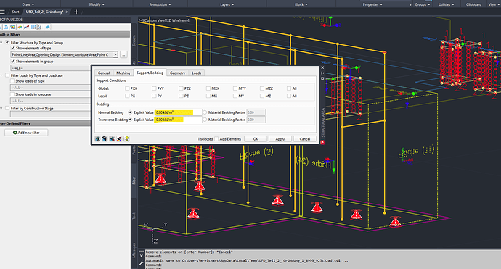Click the red-blue diagonal icon in SOFiPLUS toolbar
Image resolution: width=501 pixels, height=269 pixels.
click(x=27, y=27)
